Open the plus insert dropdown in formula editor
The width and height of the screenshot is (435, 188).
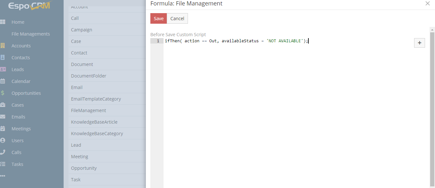[419, 43]
